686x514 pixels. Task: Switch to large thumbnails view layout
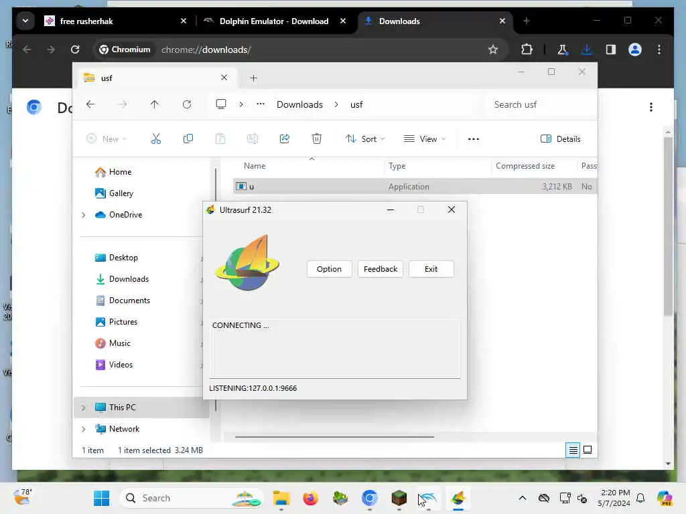(x=588, y=450)
